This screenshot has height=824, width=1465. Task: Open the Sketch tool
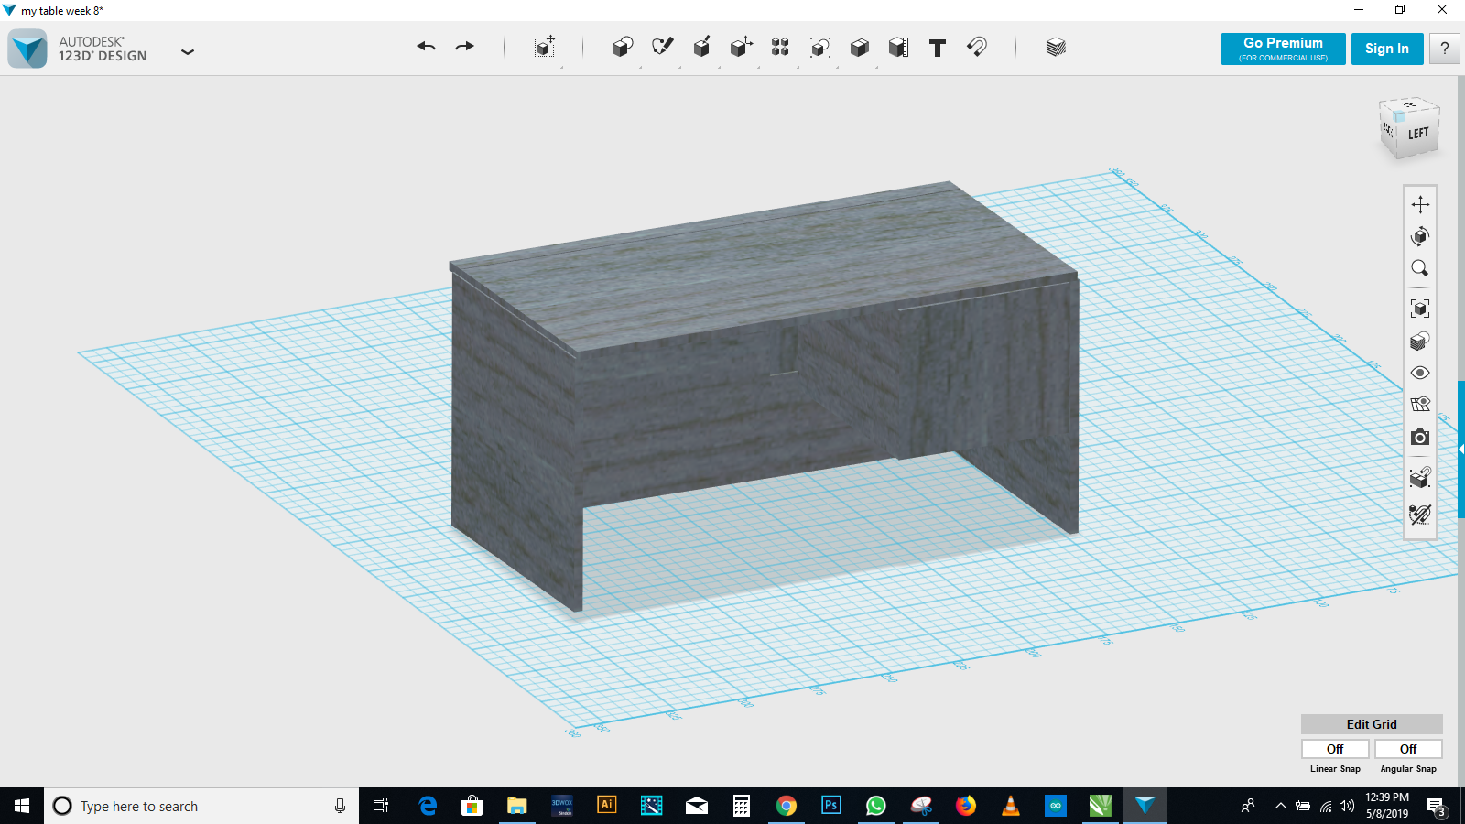click(x=662, y=47)
